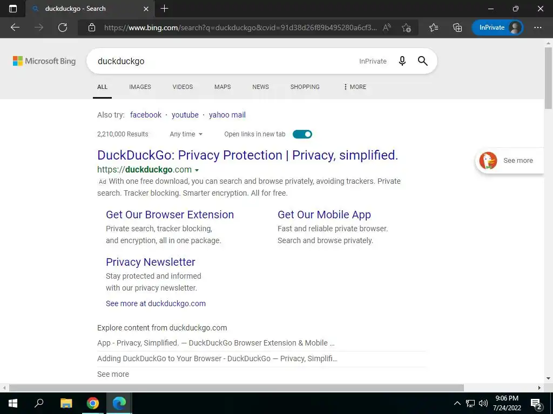Close the duckduckgo - Search tab
The width and height of the screenshot is (553, 414).
coord(146,9)
